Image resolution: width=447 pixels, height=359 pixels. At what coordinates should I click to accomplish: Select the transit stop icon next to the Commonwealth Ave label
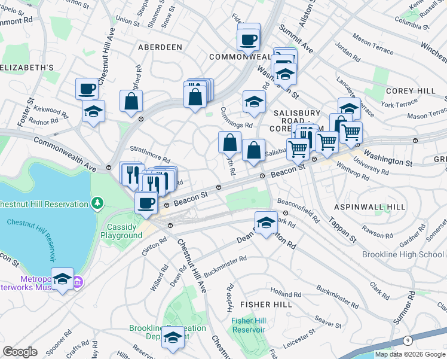point(109,168)
